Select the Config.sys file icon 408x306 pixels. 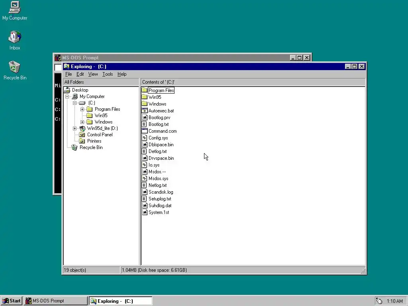(x=145, y=137)
